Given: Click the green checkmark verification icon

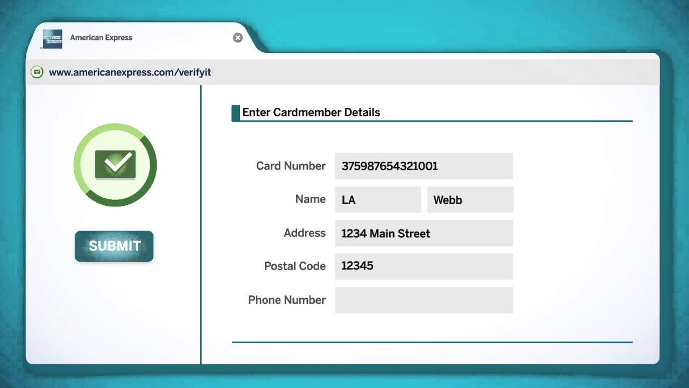Looking at the screenshot, I should click(115, 165).
